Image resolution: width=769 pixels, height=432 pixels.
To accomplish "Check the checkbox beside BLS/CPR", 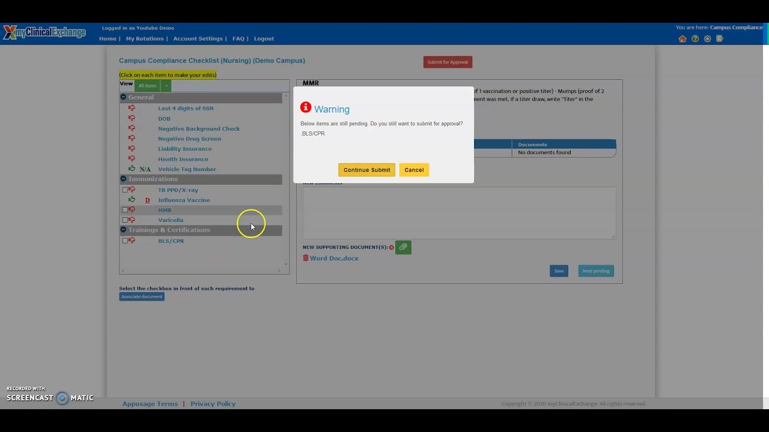I will click(124, 240).
